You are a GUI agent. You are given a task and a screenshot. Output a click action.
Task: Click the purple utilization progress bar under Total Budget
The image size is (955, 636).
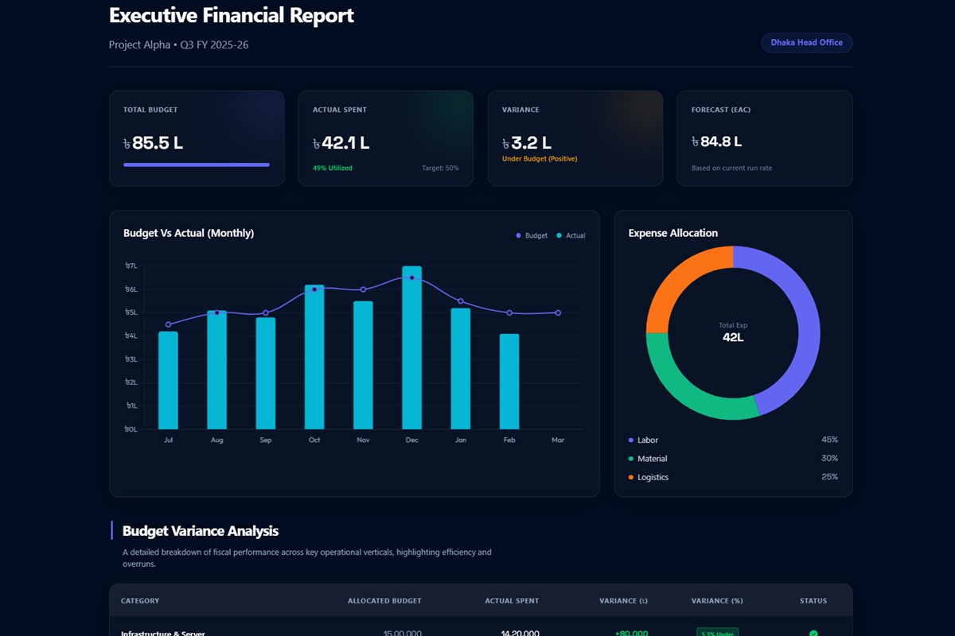197,165
